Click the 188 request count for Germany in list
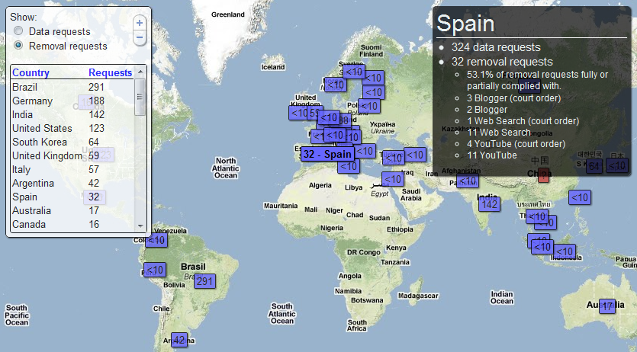This screenshot has height=352, width=637. coord(96,101)
